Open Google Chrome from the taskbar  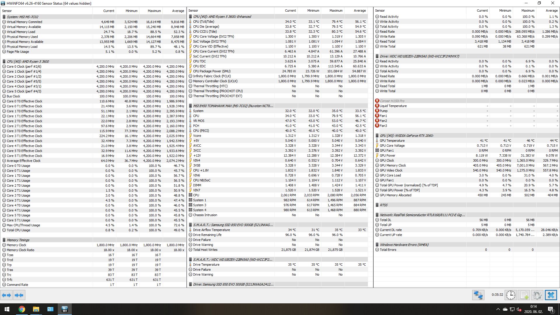pyautogui.click(x=22, y=309)
